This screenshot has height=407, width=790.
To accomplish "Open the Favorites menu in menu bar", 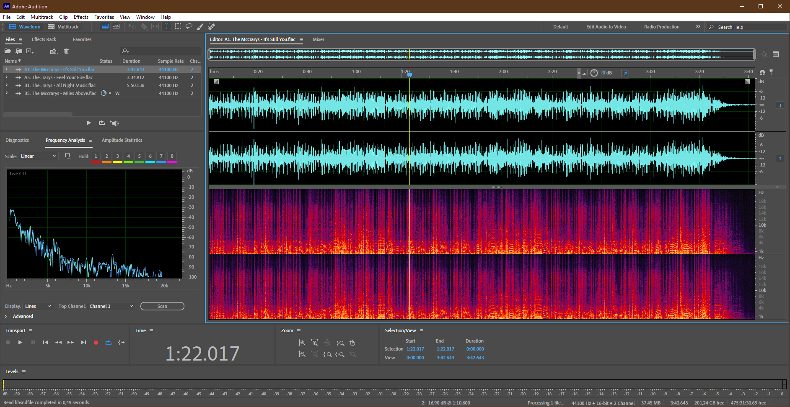I will point(104,17).
